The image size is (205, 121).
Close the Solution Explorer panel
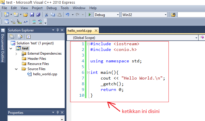(62, 30)
